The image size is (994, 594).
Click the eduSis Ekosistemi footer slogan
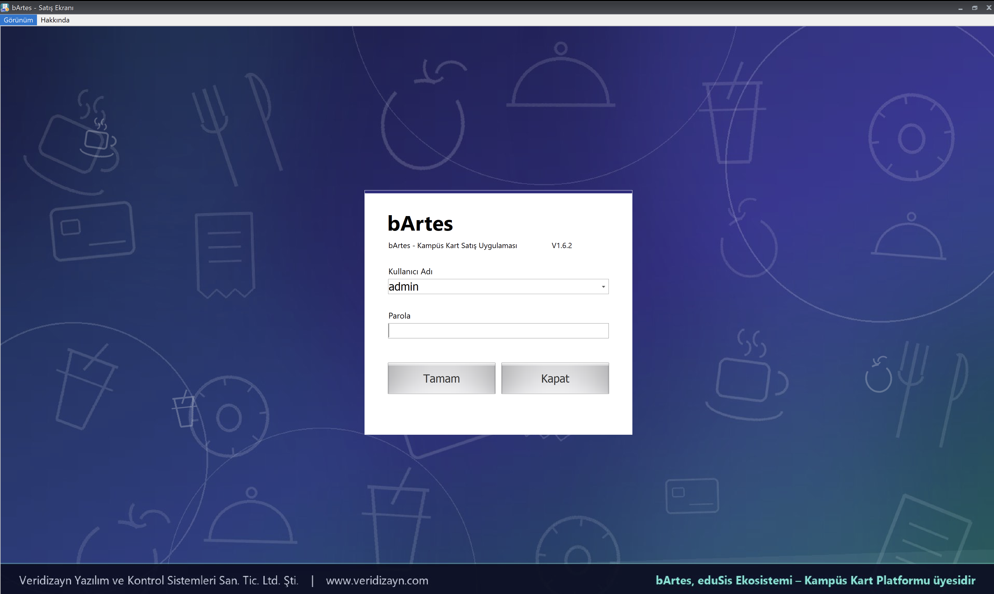pyautogui.click(x=816, y=580)
